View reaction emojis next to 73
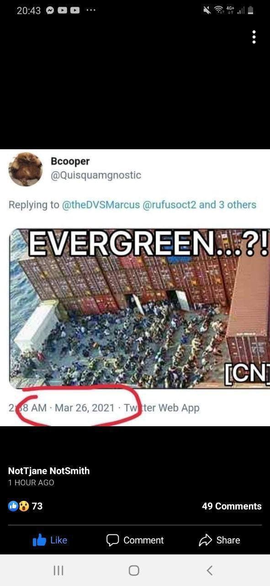Viewport: 270px width, 586px height. [x=19, y=506]
